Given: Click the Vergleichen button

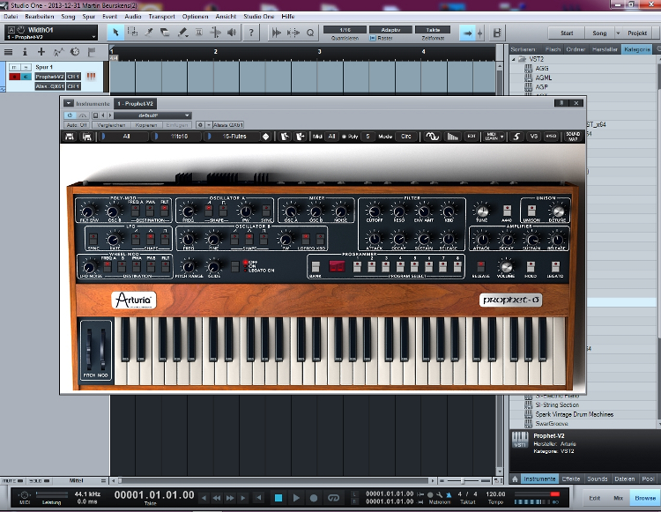Looking at the screenshot, I should (x=111, y=125).
